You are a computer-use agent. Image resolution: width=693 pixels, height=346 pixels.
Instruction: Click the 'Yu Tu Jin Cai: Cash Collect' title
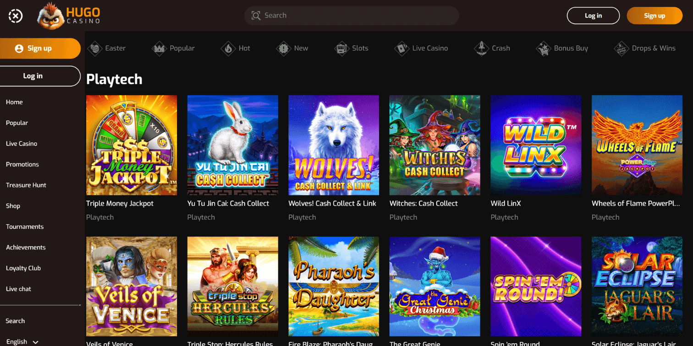click(x=228, y=203)
